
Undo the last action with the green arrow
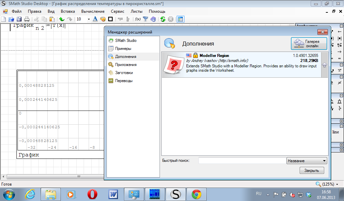coord(62,19)
